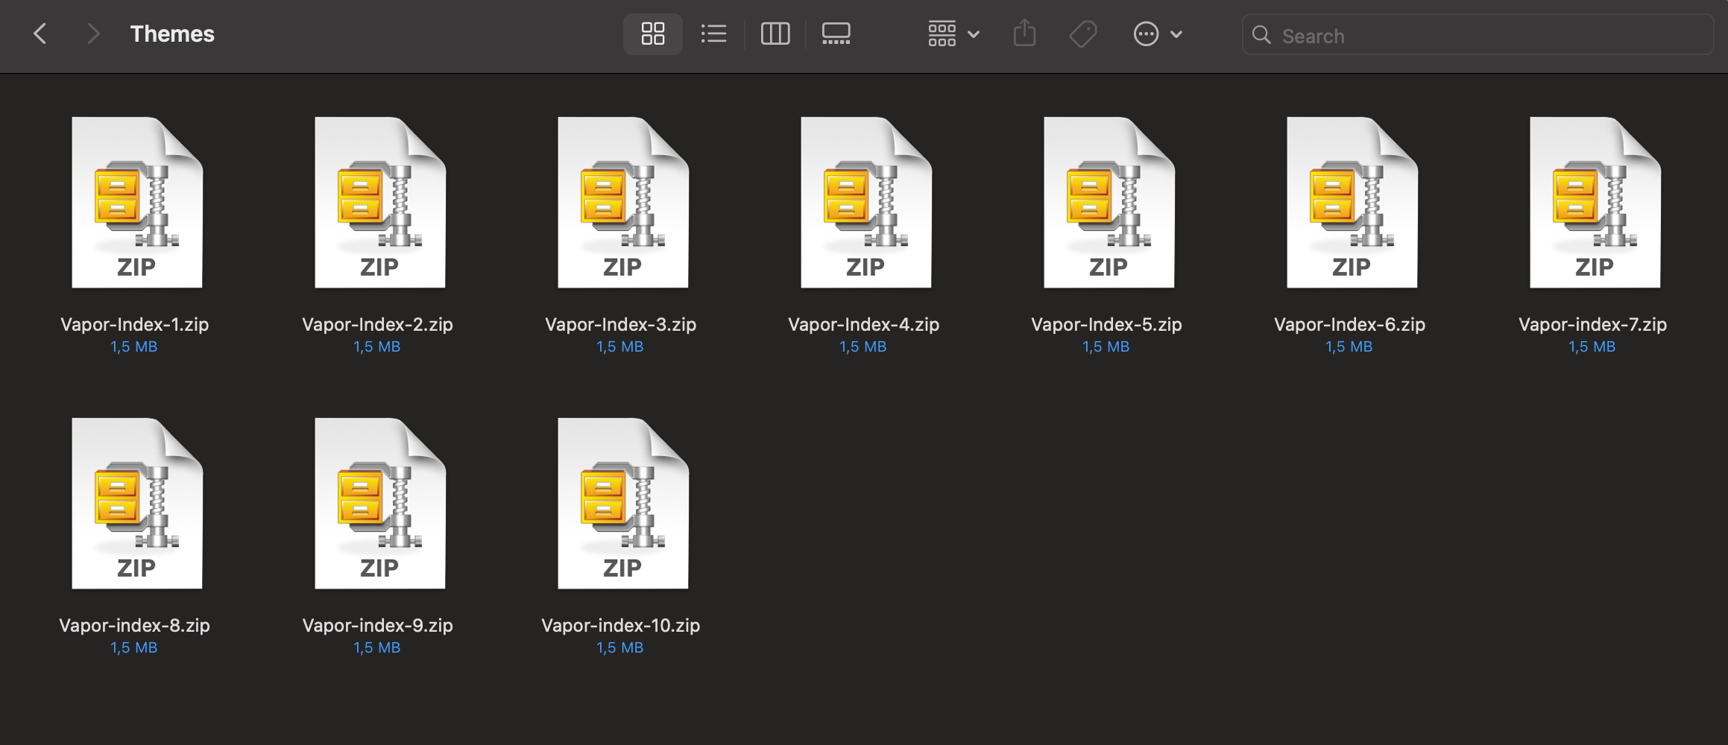Click the file name text Vapor-Index-6.zip
The width and height of the screenshot is (1728, 745).
(1349, 325)
